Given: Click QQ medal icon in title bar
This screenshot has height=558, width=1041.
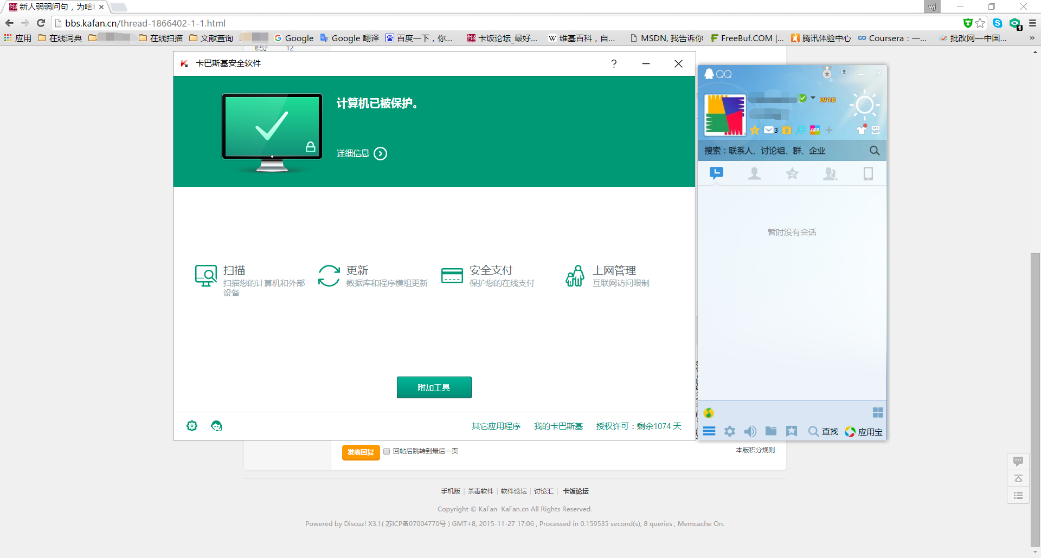Looking at the screenshot, I should tap(827, 73).
